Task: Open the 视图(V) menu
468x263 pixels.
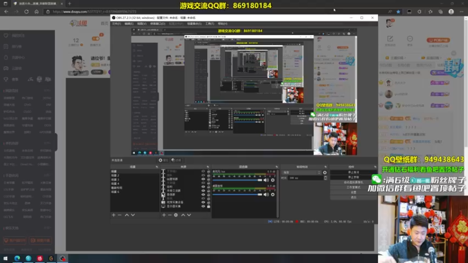Action: click(142, 23)
